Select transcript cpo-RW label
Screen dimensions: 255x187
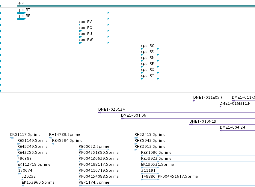pos(86,40)
